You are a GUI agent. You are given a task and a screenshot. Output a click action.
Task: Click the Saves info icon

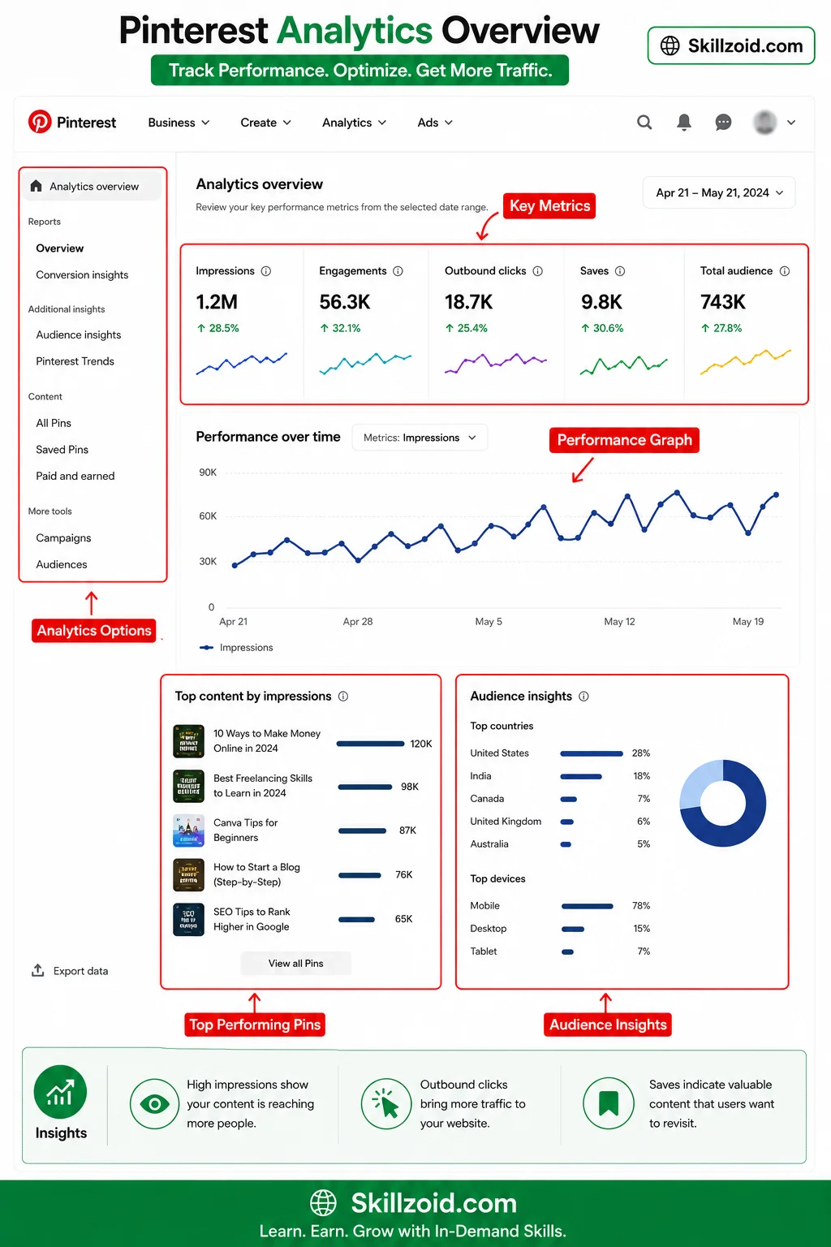pyautogui.click(x=620, y=271)
